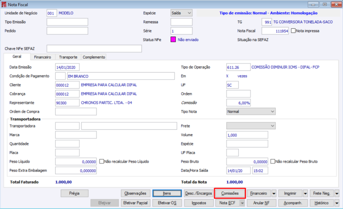Click the Chave NFe SEFAZ field
This screenshot has height=209, width=343.
(94, 48)
